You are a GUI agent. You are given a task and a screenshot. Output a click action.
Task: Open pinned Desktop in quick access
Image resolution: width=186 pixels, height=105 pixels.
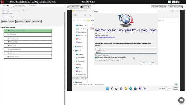point(80,25)
